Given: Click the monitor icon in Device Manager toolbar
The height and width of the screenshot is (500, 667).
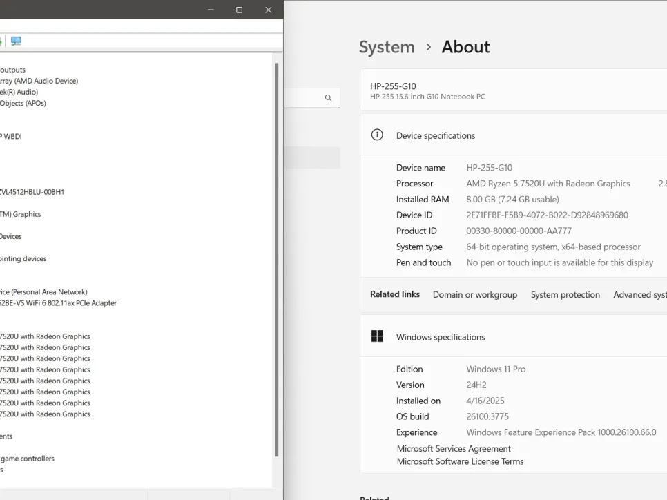Looking at the screenshot, I should click(16, 41).
